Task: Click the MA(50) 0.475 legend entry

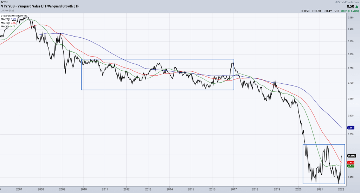Action: pos(8,26)
